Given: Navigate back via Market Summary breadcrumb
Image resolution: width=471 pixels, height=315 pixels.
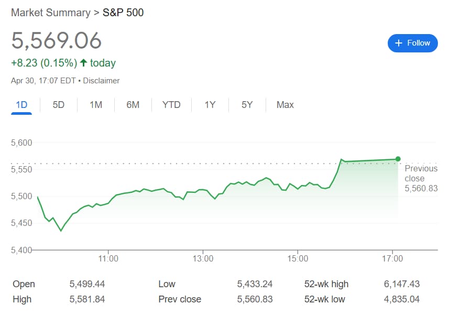Looking at the screenshot, I should pos(50,12).
